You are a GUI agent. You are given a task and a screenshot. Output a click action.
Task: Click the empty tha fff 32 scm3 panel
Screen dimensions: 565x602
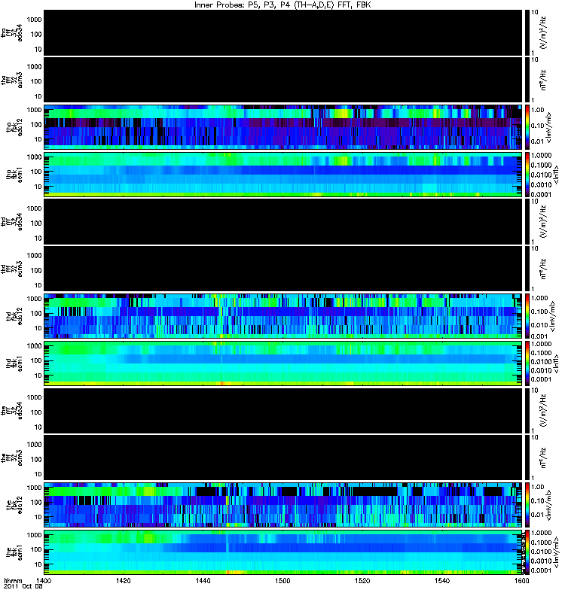click(283, 81)
